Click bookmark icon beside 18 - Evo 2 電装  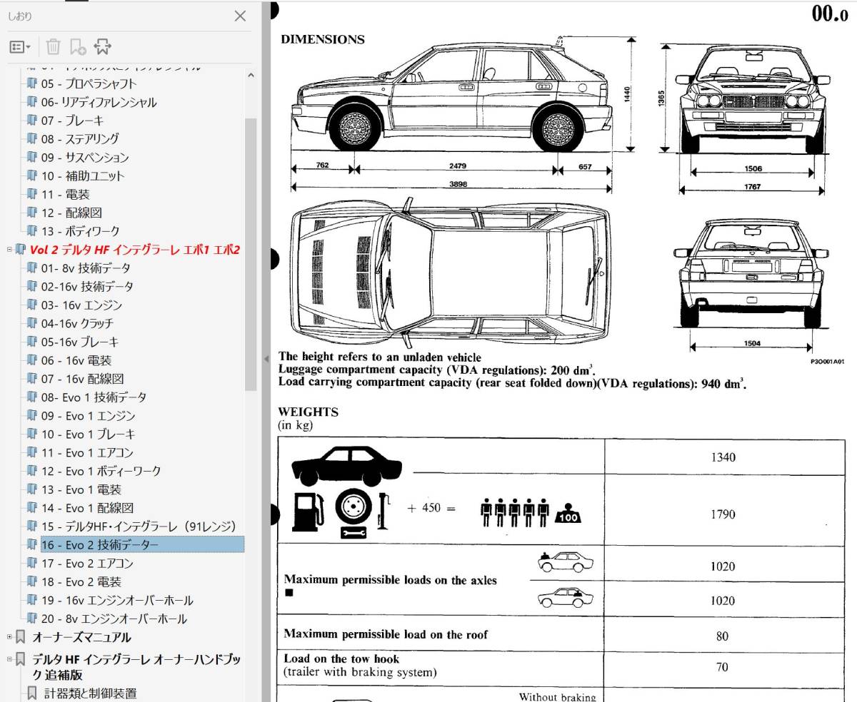(x=31, y=582)
